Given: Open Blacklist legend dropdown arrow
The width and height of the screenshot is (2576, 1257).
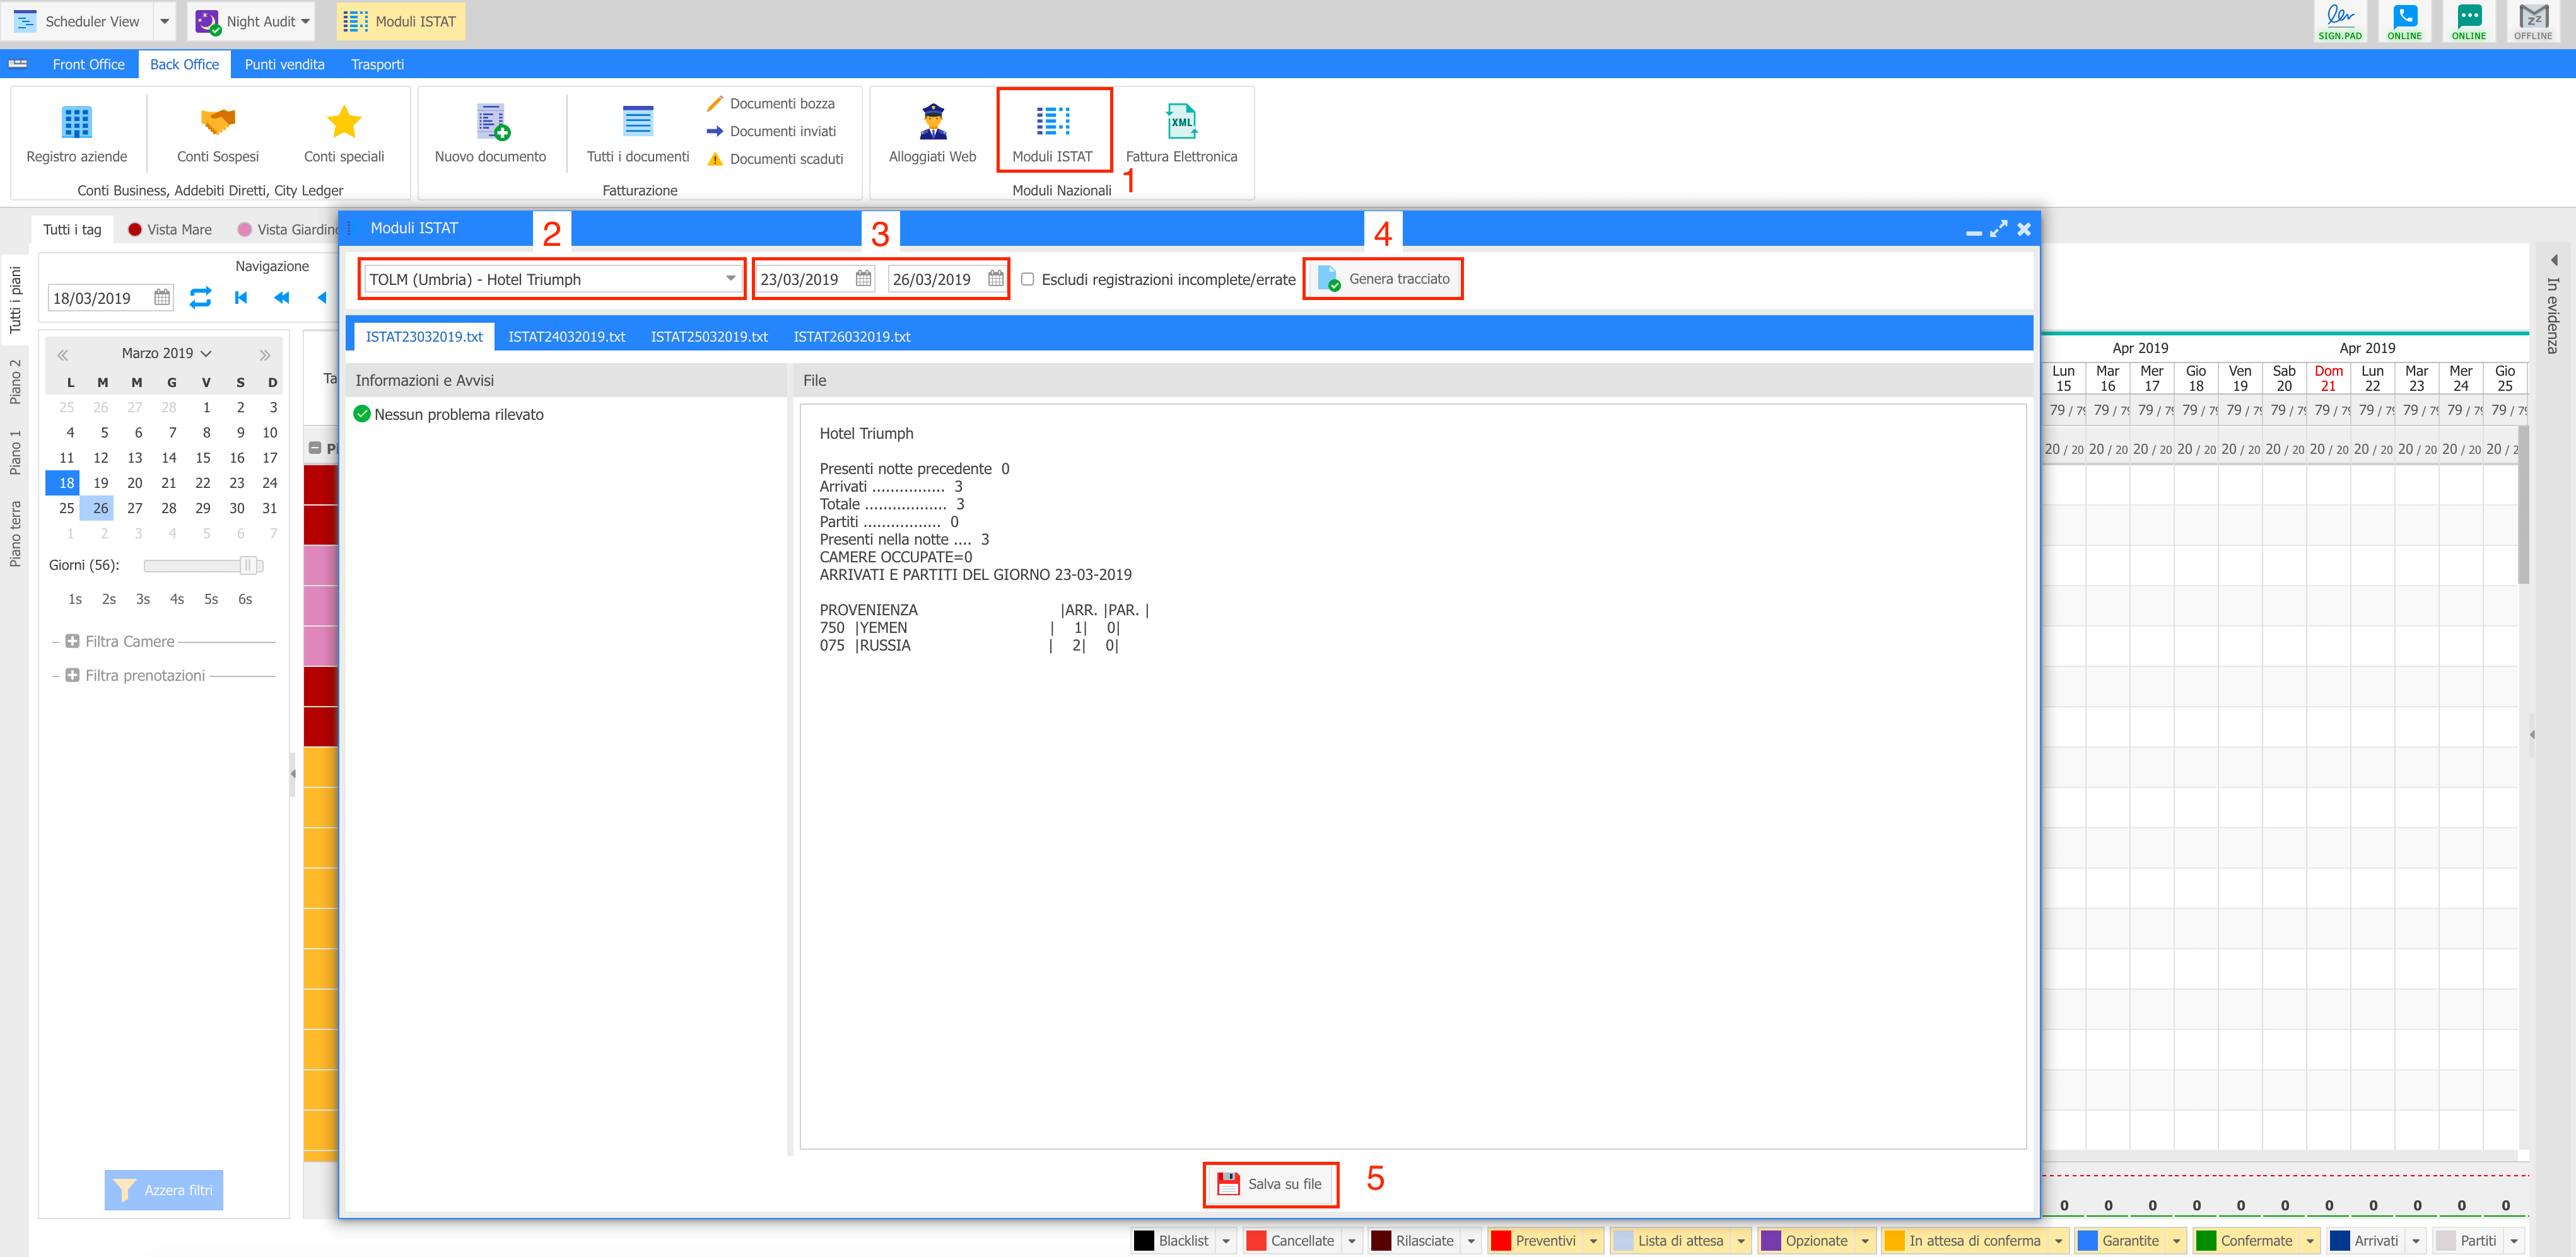Looking at the screenshot, I should (x=1226, y=1241).
